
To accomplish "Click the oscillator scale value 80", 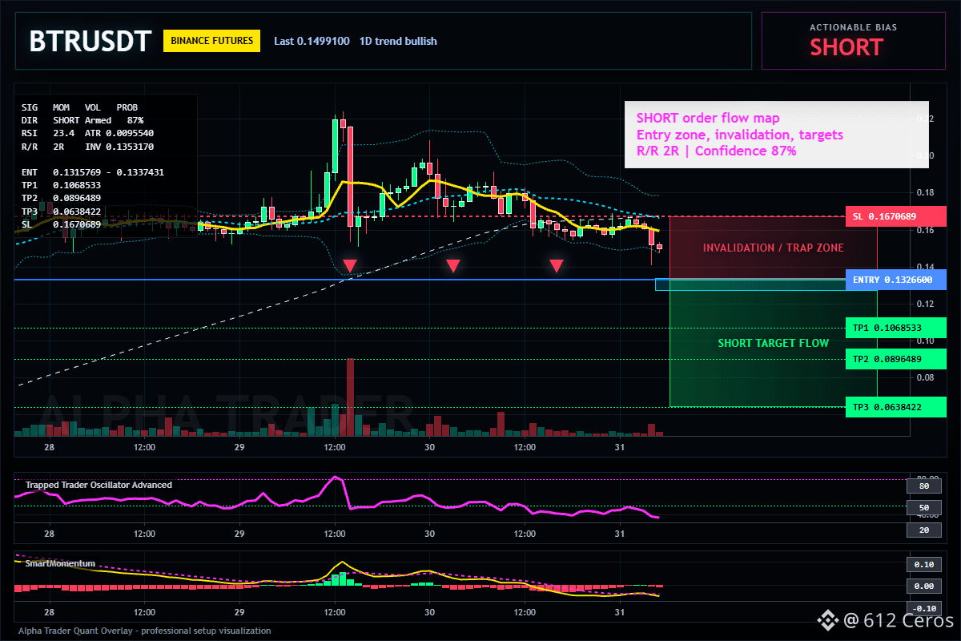I will coord(923,486).
